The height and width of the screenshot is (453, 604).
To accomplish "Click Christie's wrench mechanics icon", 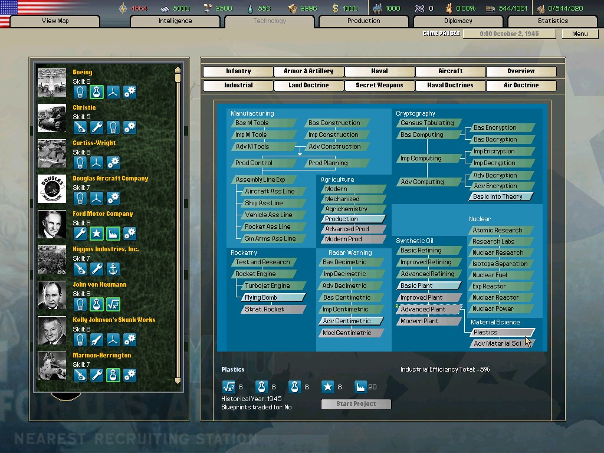I will 97,127.
